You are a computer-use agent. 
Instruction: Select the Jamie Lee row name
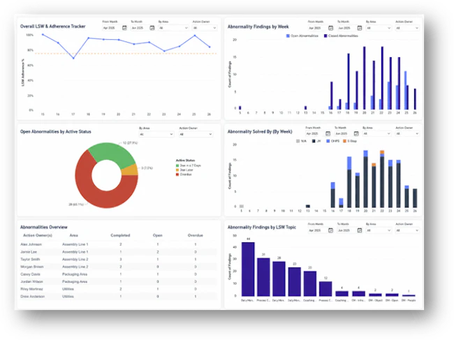click(x=29, y=252)
